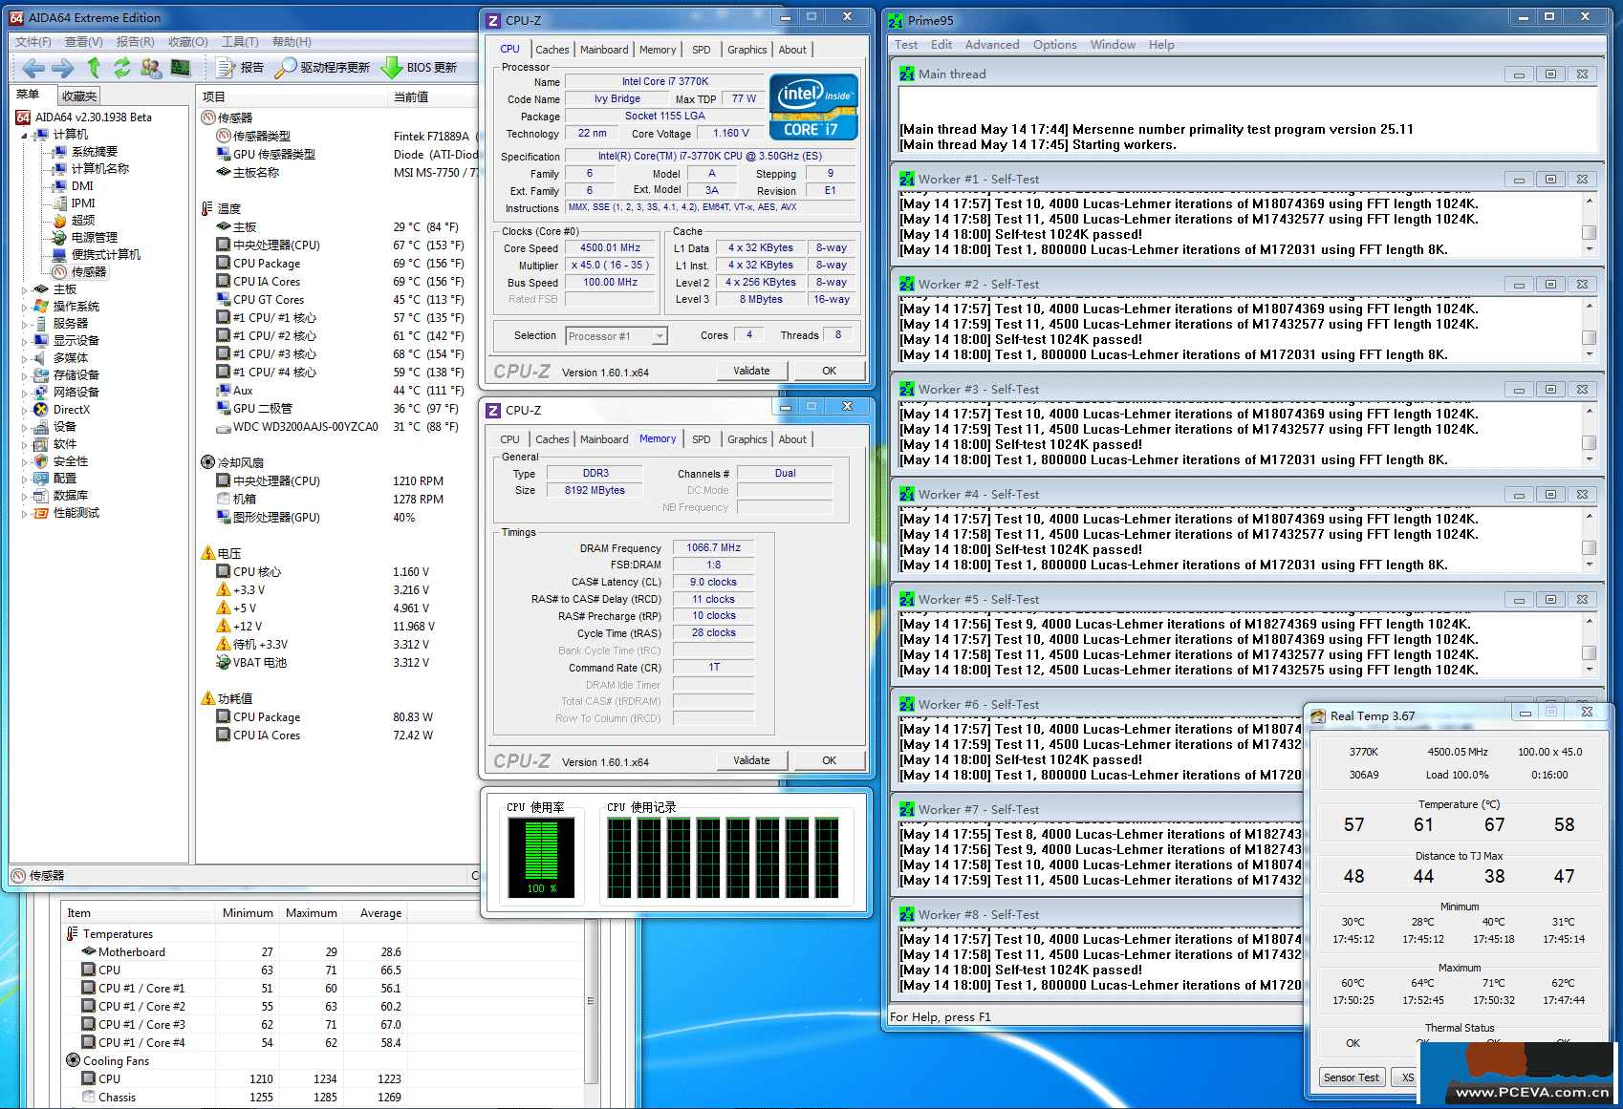Image resolution: width=1623 pixels, height=1109 pixels.
Task: Click the 报告 report document icon
Action: click(x=226, y=68)
